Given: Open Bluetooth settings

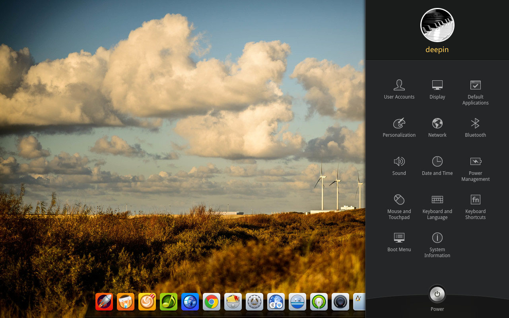Looking at the screenshot, I should 475,128.
